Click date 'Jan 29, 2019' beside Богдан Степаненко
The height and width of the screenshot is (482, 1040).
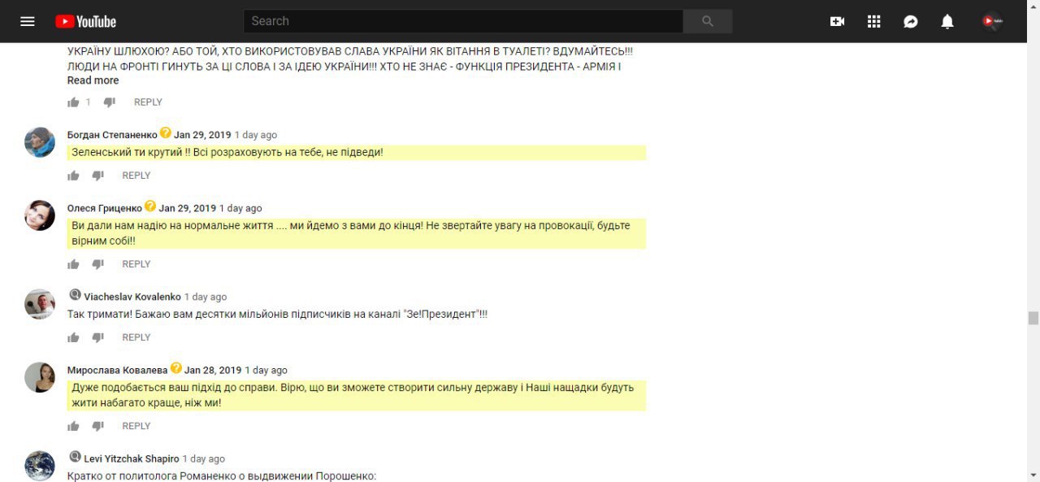pos(202,135)
